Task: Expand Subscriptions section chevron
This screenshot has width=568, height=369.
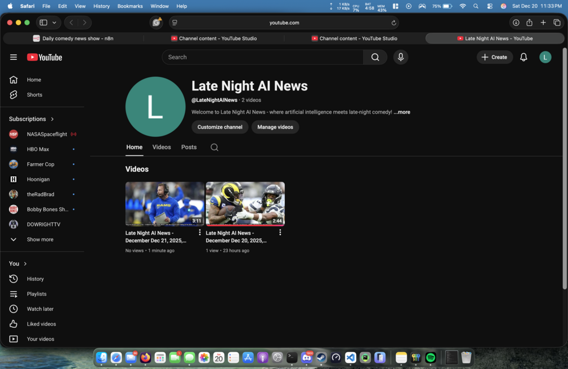Action: [53, 119]
